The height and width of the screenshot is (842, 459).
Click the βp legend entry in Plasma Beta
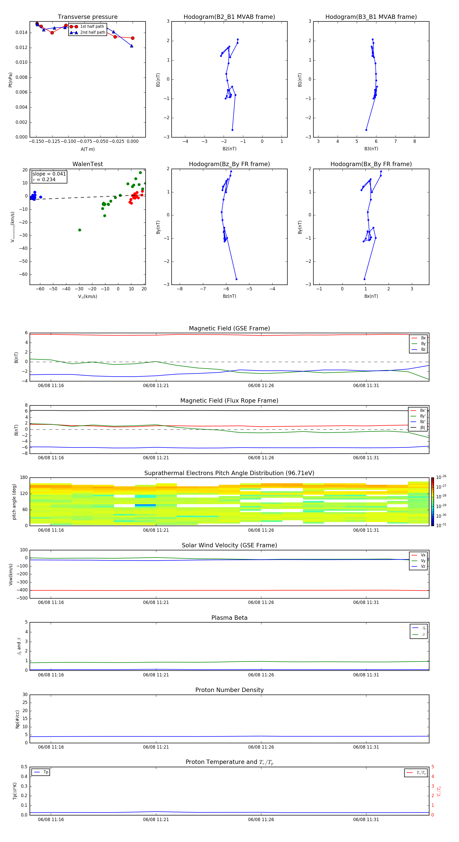coord(419,628)
